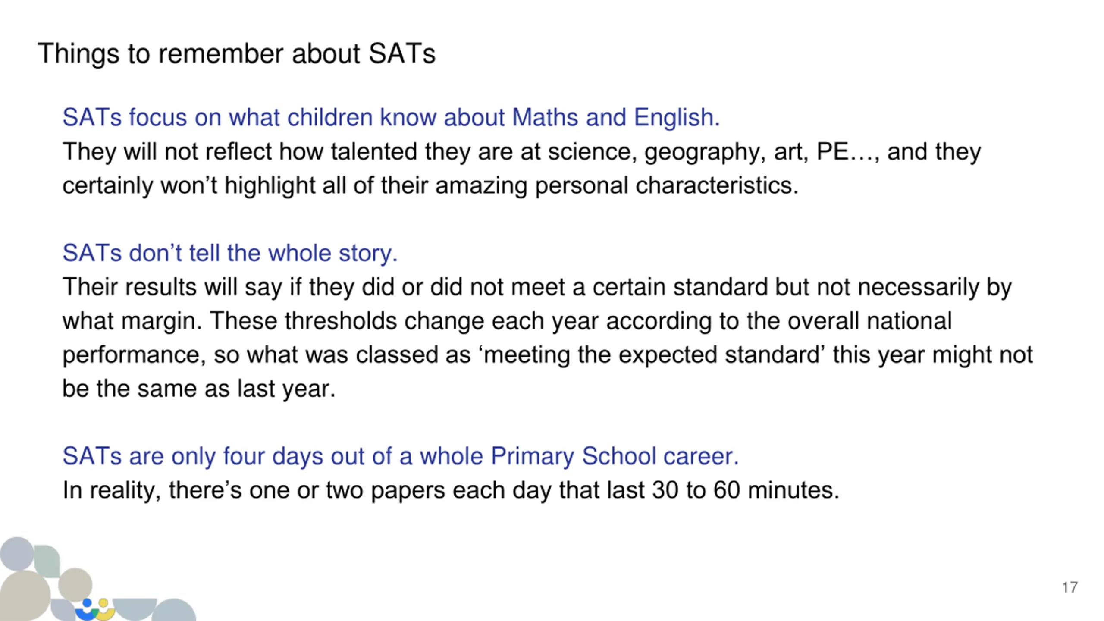This screenshot has width=1104, height=621.
Task: Select the word 'English' in first blue heading
Action: [x=677, y=117]
